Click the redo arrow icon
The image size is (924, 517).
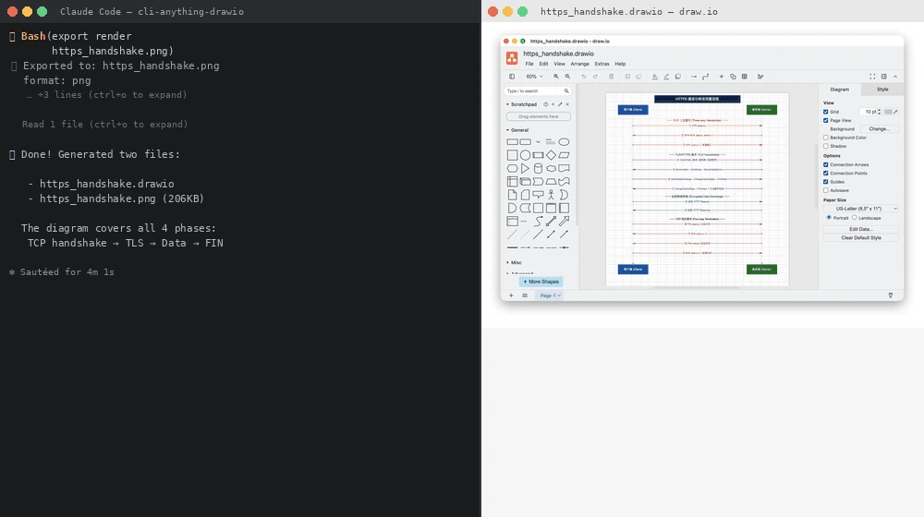pyautogui.click(x=595, y=77)
